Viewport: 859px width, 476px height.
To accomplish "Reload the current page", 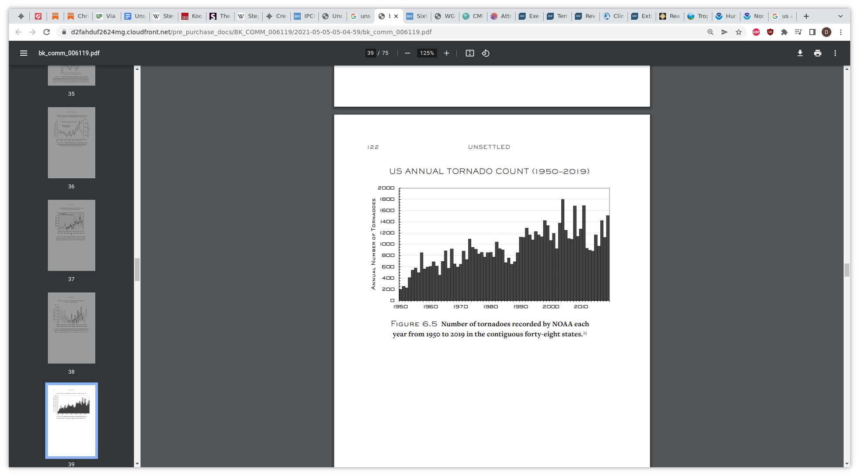I will click(47, 32).
